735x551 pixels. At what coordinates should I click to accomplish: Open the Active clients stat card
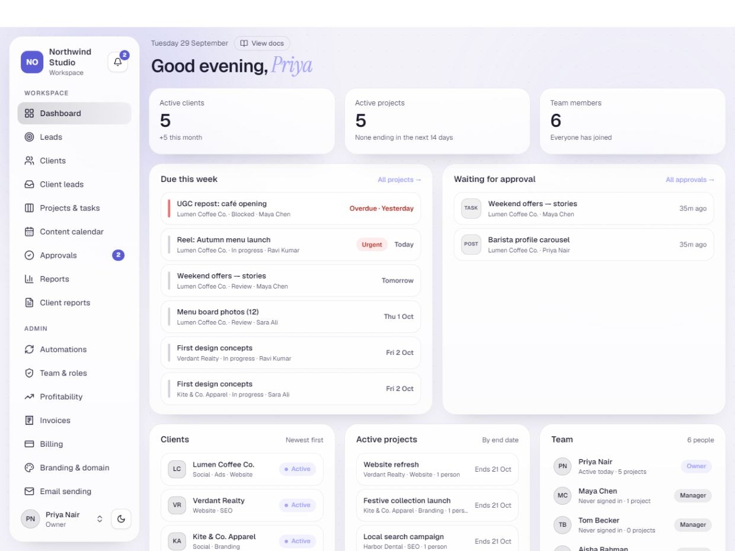[x=242, y=121]
